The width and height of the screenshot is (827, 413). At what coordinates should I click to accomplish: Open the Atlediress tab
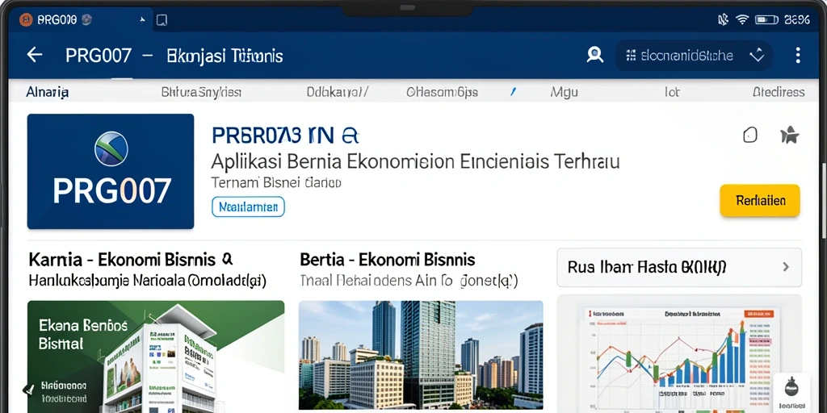pyautogui.click(x=779, y=93)
